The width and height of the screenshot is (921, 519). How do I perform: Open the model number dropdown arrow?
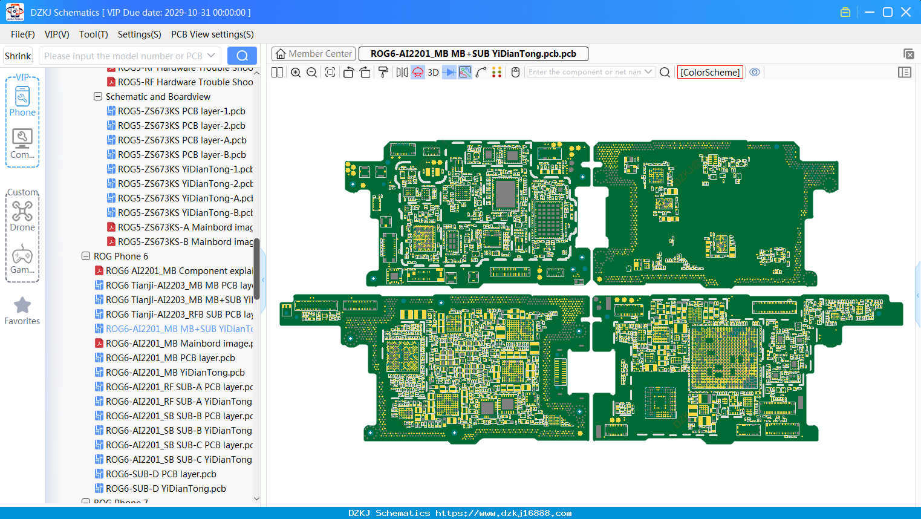coord(211,56)
